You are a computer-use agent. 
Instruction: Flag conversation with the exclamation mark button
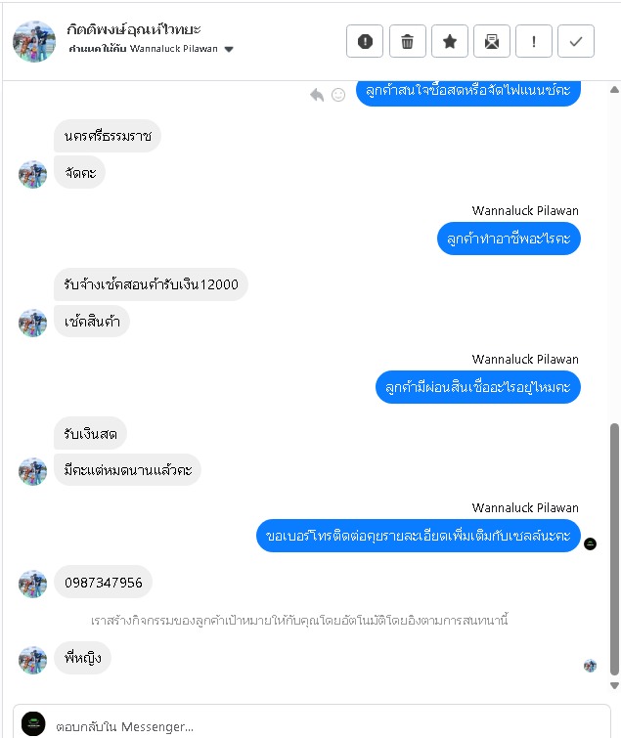pos(533,41)
